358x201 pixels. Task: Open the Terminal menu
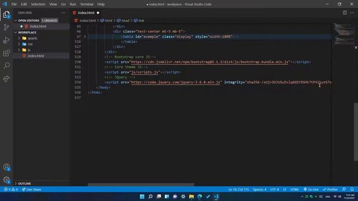[87, 4]
